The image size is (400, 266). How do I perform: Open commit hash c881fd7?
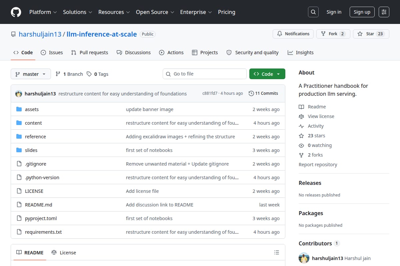click(x=210, y=93)
